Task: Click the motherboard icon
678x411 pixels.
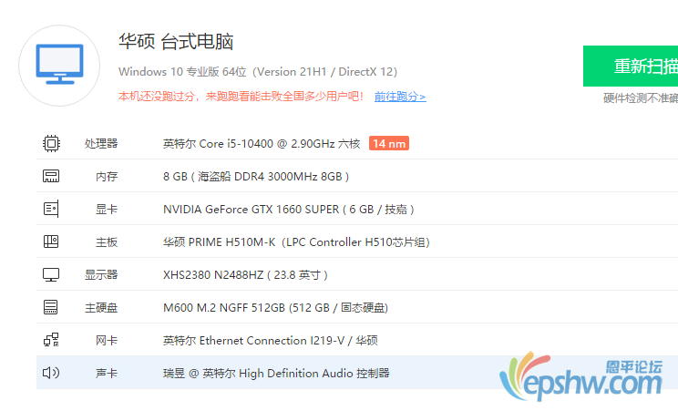Action: pos(51,241)
